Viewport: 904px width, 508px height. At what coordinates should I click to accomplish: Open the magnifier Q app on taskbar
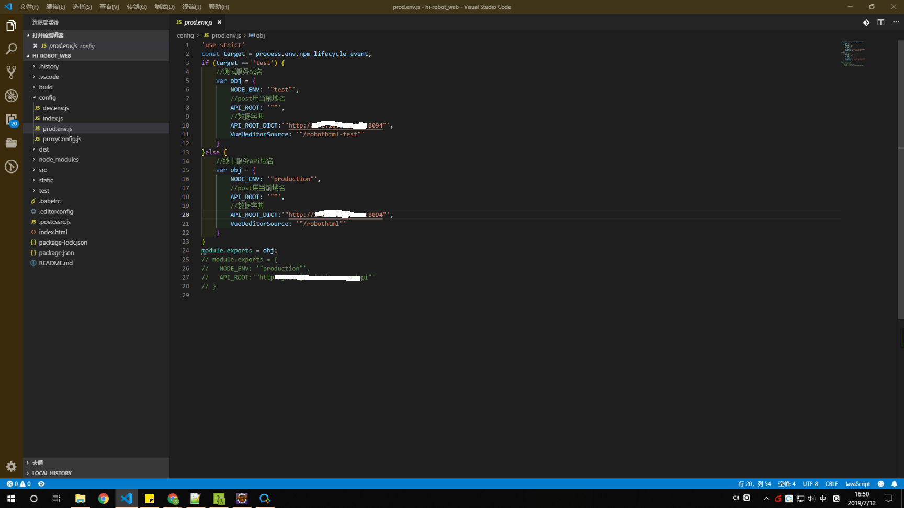[x=265, y=499]
